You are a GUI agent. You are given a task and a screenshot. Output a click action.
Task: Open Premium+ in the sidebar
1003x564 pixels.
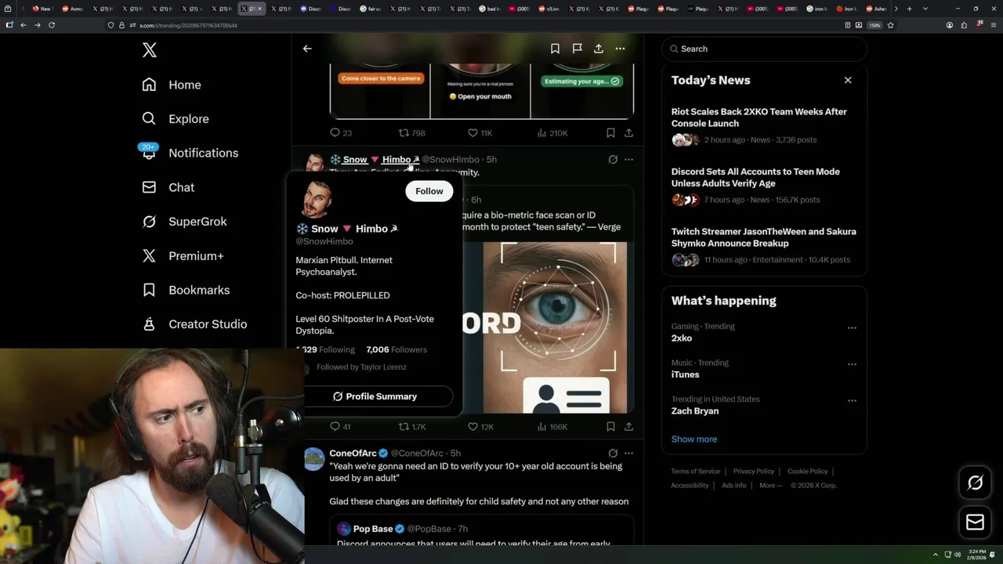coord(183,255)
